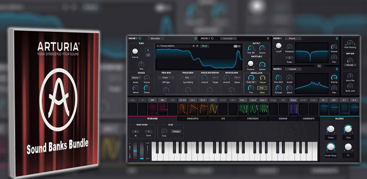Viewport: 367px width, 179px height.
Task: Click the filter link button between filters
Action: click(x=319, y=66)
